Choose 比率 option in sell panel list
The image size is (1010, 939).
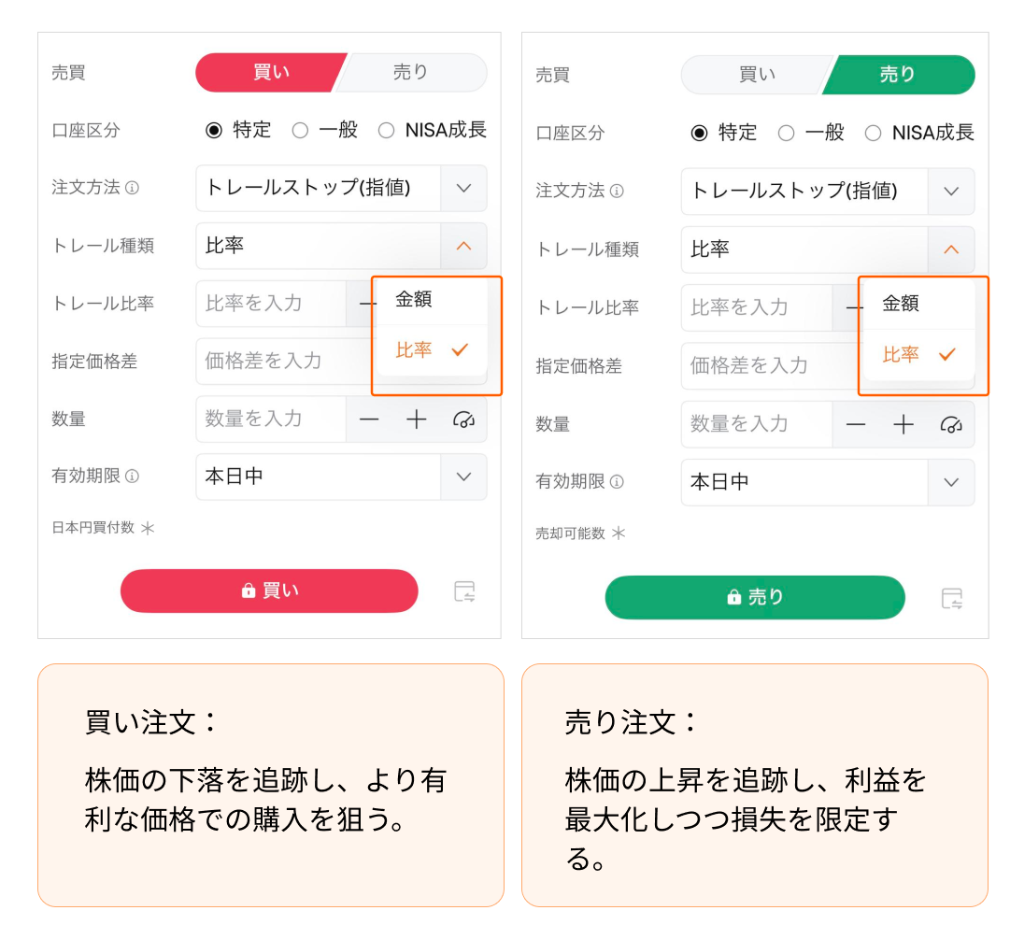pyautogui.click(x=901, y=355)
